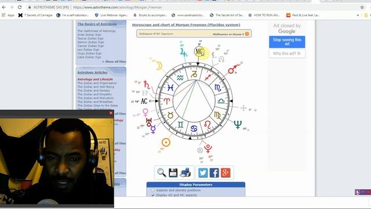Click the Taurus sign segment

point(170,115)
